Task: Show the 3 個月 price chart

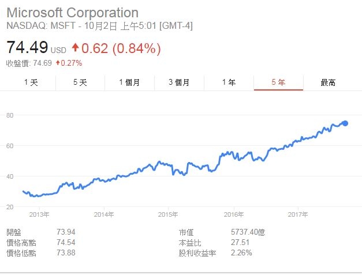Action: click(x=179, y=82)
